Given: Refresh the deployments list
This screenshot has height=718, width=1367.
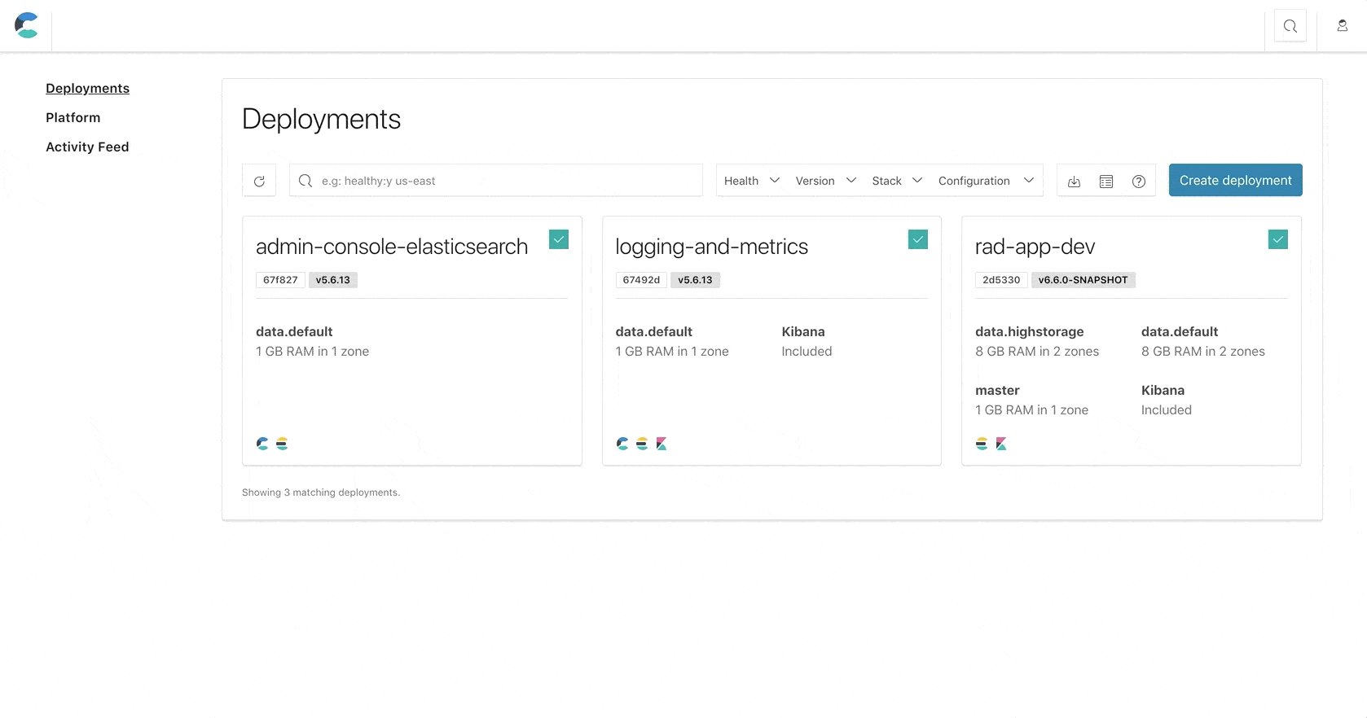Looking at the screenshot, I should coord(259,181).
